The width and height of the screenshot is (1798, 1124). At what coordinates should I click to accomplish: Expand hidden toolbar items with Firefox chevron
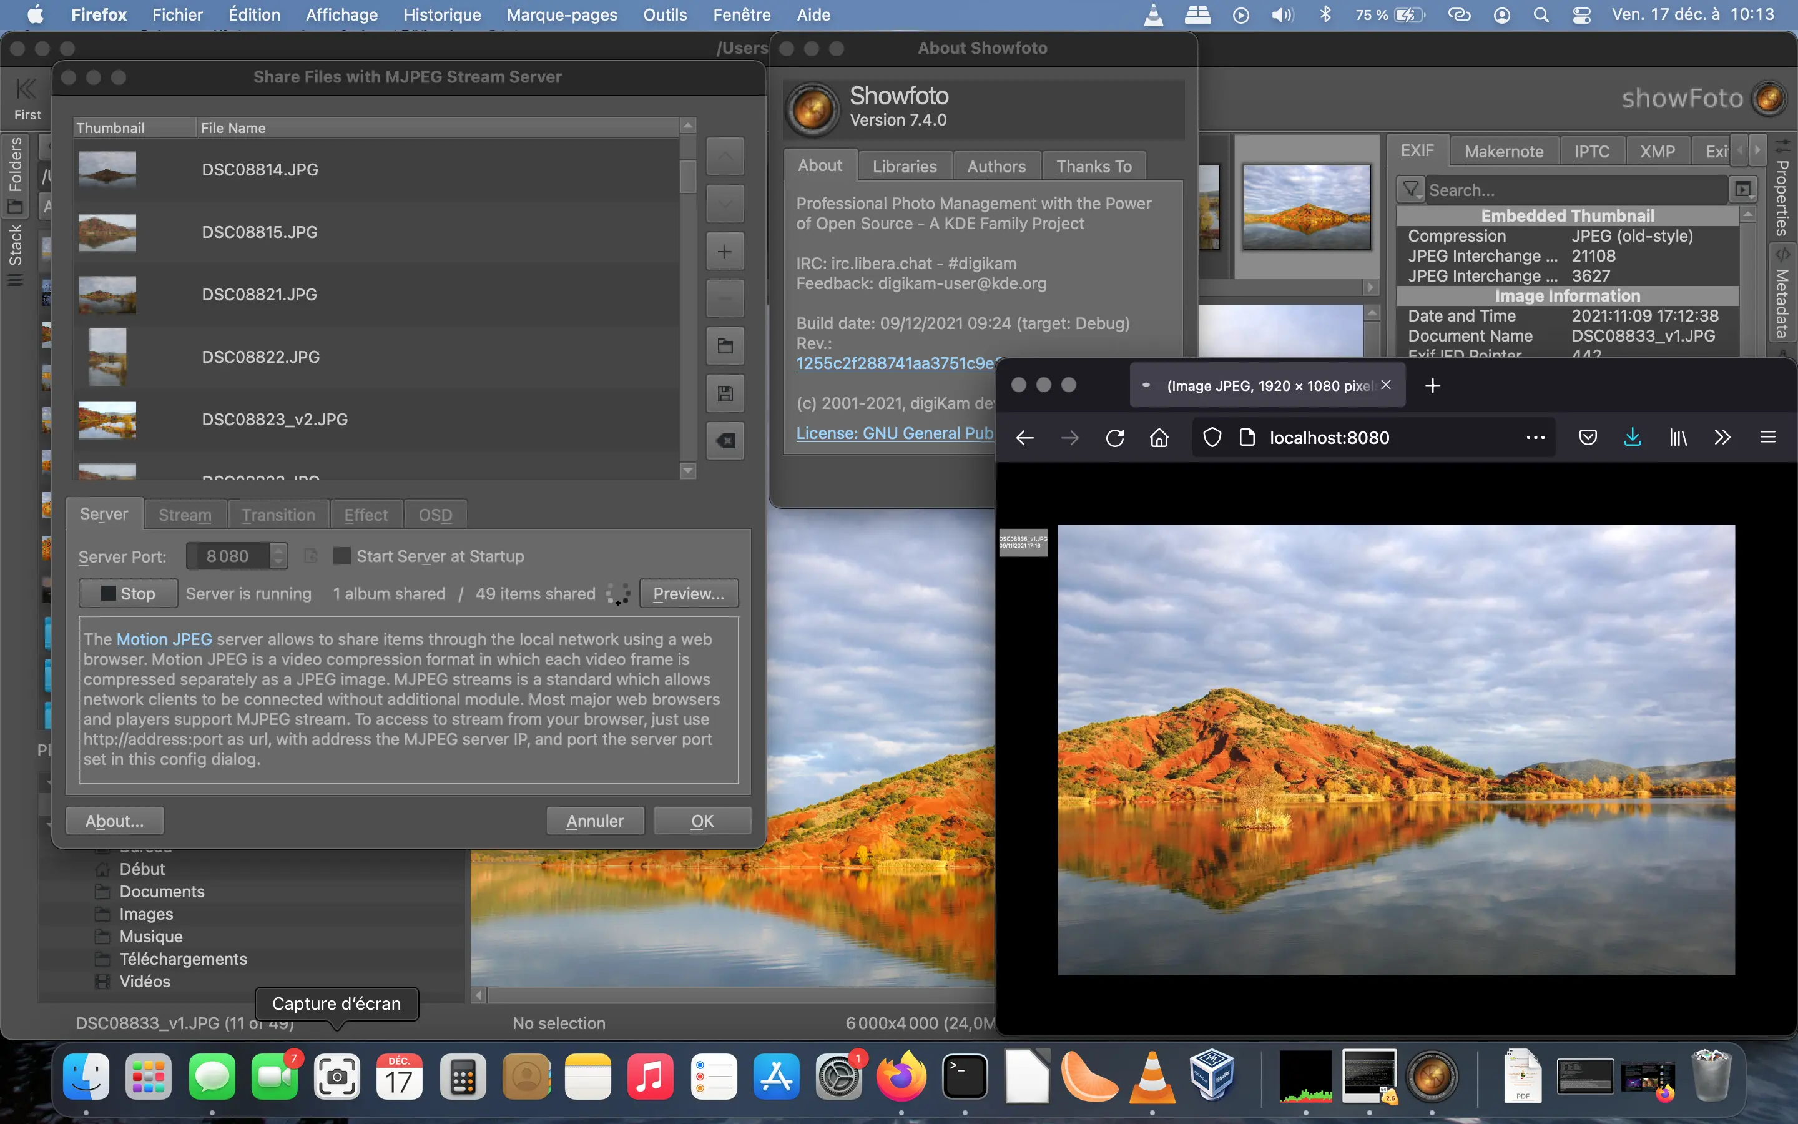(1722, 437)
